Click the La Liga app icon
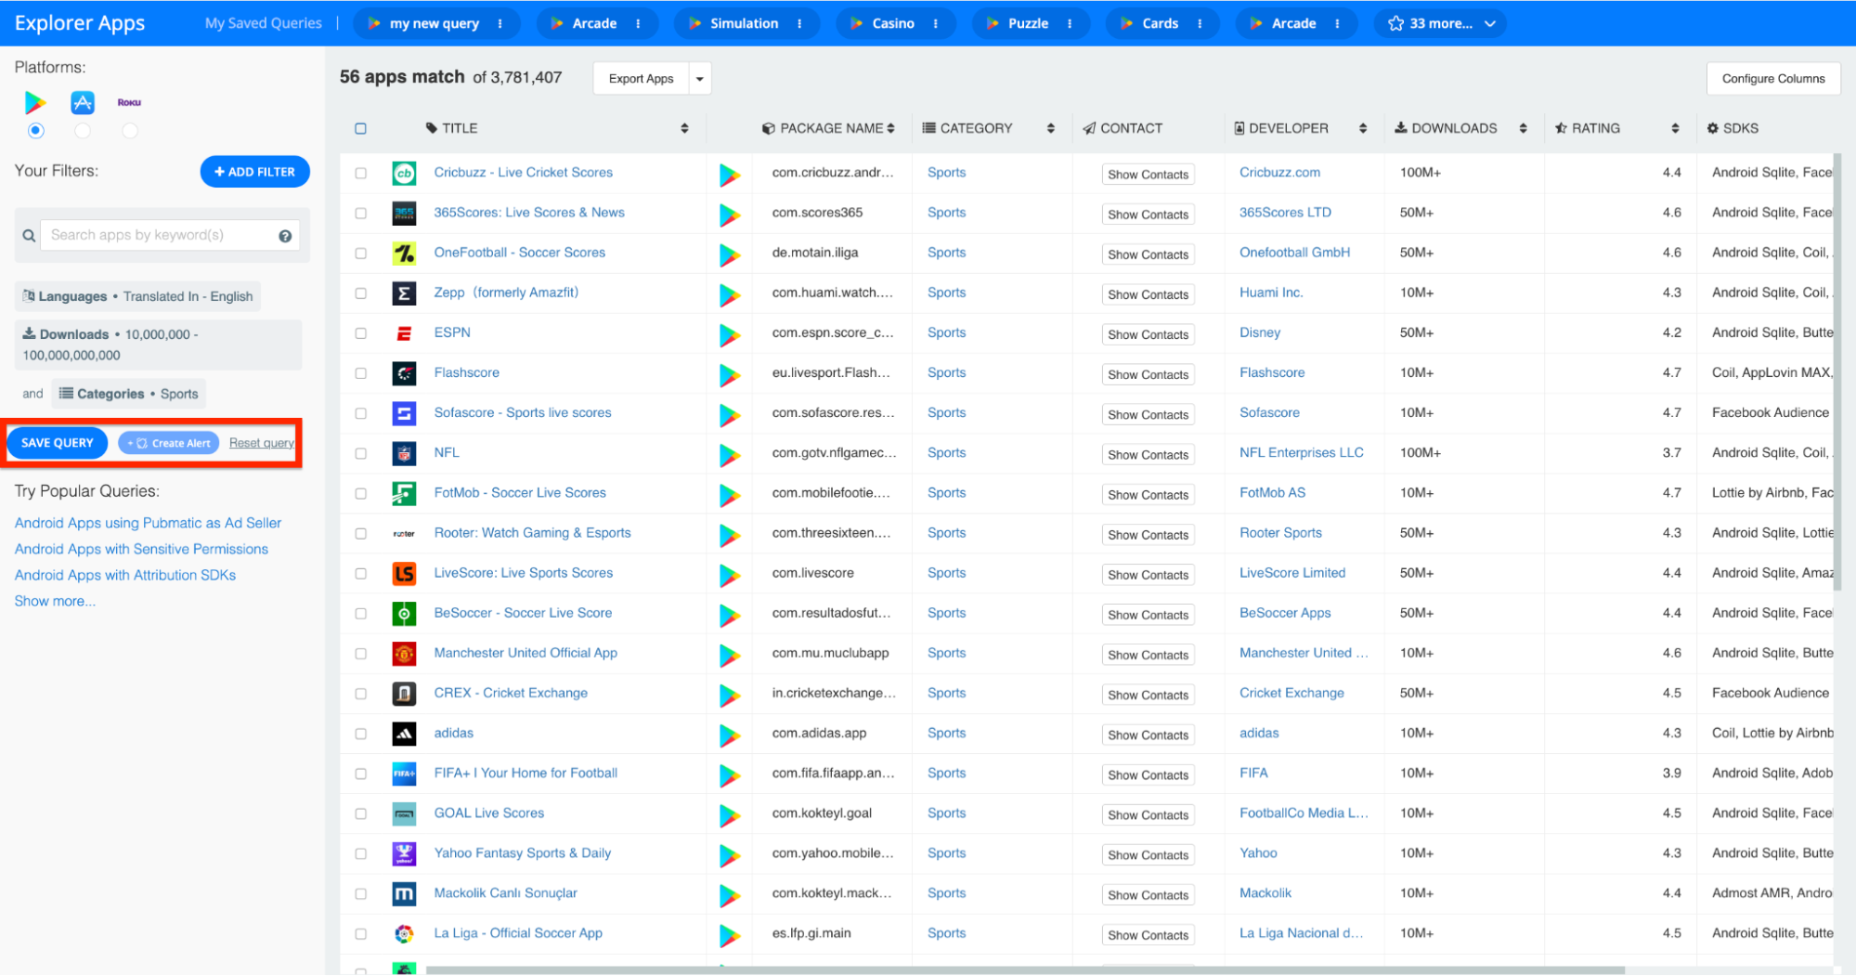Screen dimensions: 1856x976 pyautogui.click(x=404, y=933)
